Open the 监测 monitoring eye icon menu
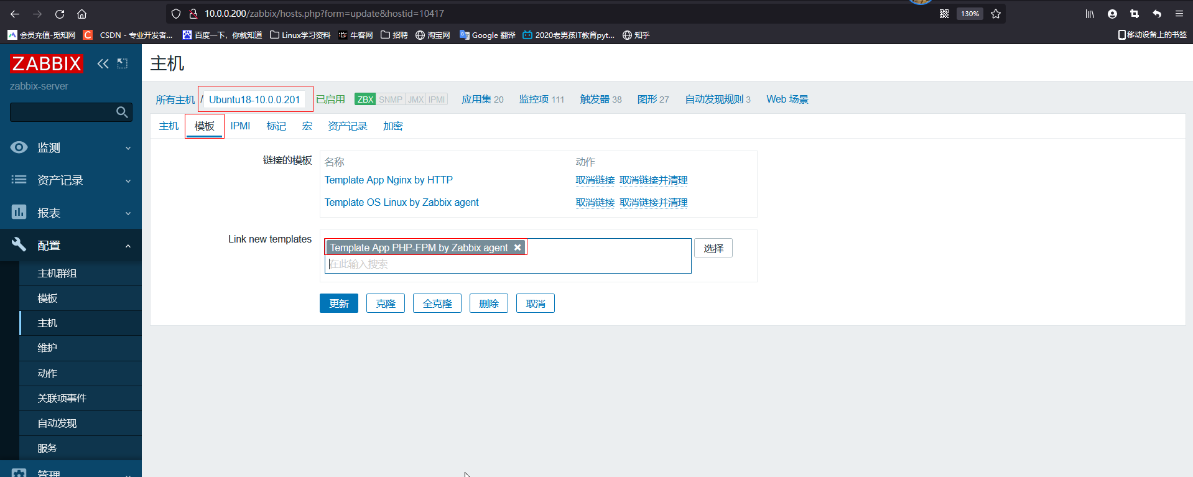The width and height of the screenshot is (1193, 477). [19, 147]
